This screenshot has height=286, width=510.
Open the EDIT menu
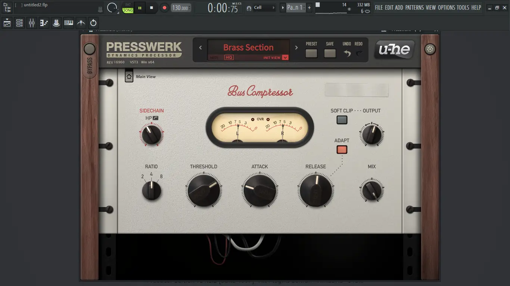pos(389,7)
